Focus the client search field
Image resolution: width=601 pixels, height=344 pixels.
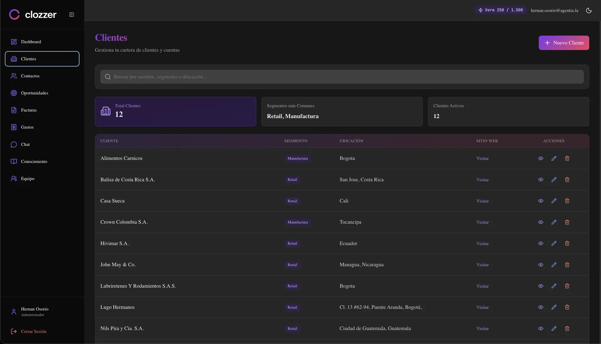point(342,77)
